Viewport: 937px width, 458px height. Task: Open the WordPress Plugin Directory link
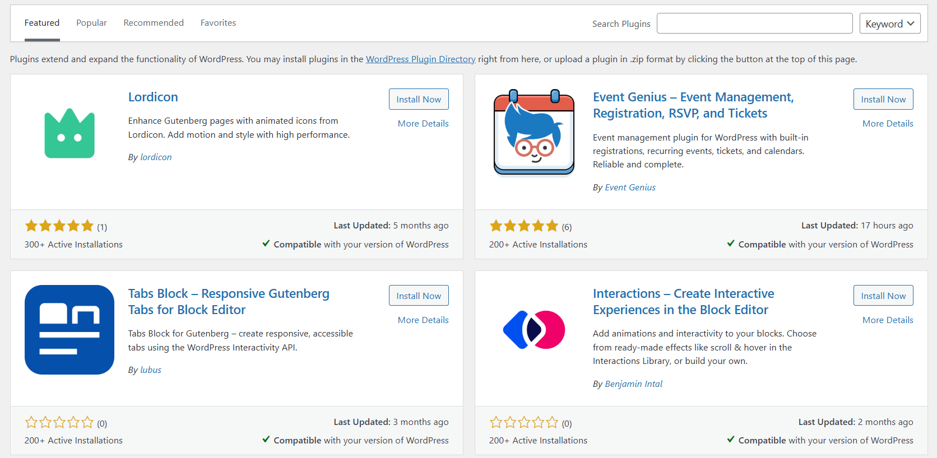click(x=421, y=59)
